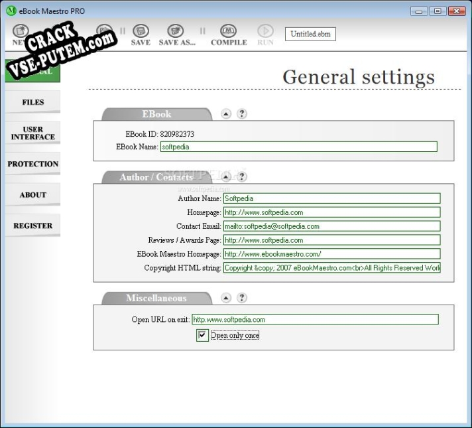The height and width of the screenshot is (428, 472).
Task: Focus the Contact Email input field
Action: coord(331,226)
